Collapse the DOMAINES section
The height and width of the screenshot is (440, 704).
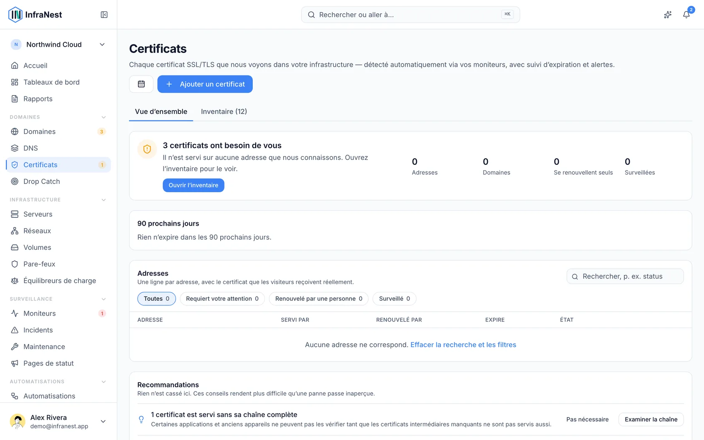pos(103,117)
